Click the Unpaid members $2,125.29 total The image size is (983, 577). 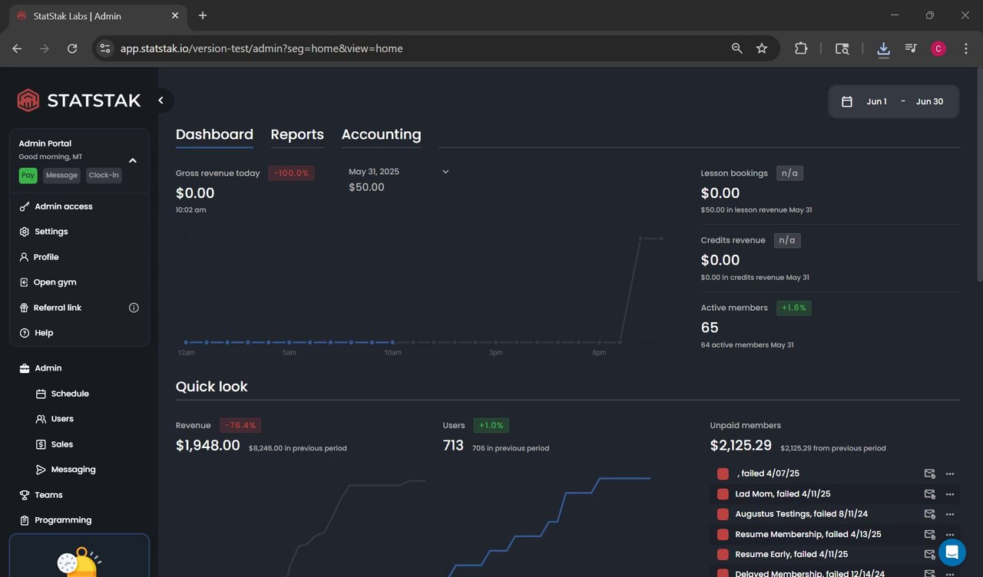(741, 445)
